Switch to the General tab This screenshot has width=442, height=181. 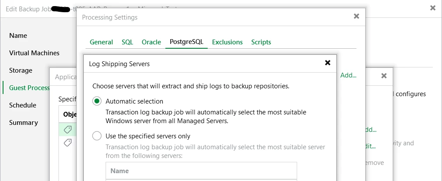click(101, 42)
